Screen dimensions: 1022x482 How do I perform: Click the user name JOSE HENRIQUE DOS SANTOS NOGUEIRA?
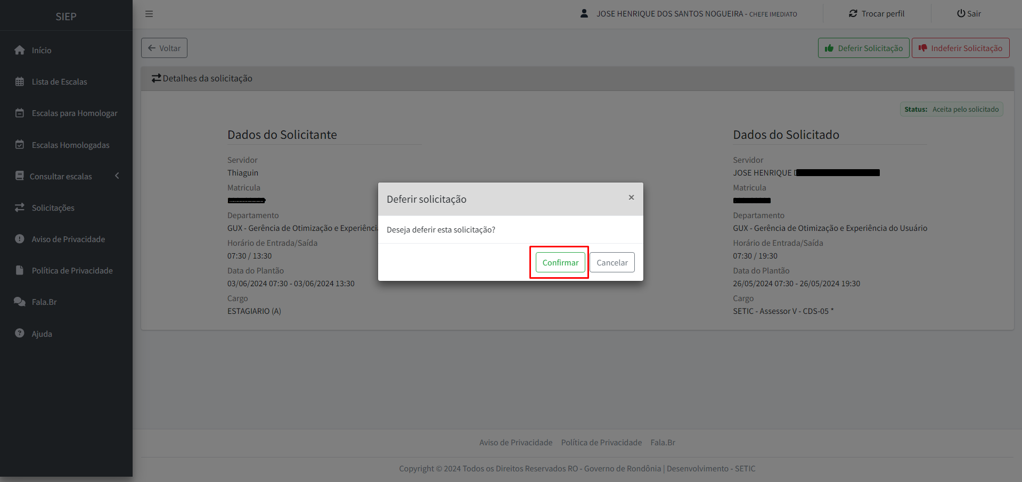pos(669,14)
